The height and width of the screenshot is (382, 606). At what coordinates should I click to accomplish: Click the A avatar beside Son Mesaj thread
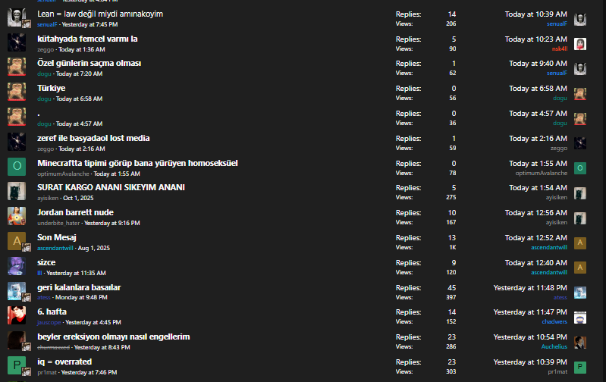point(17,241)
